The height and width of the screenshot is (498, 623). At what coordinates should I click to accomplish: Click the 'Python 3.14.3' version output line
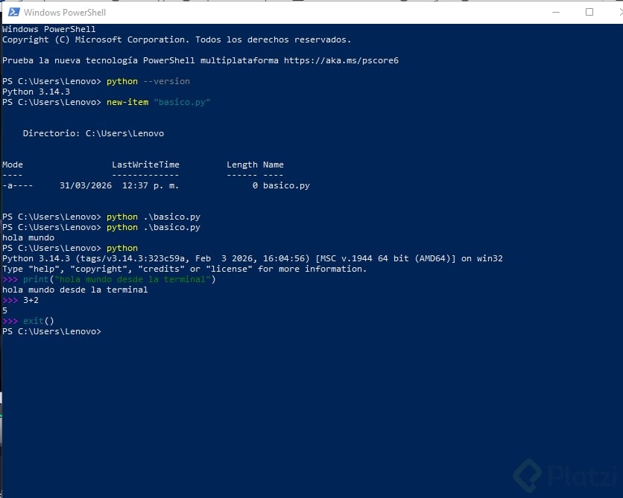coord(37,92)
